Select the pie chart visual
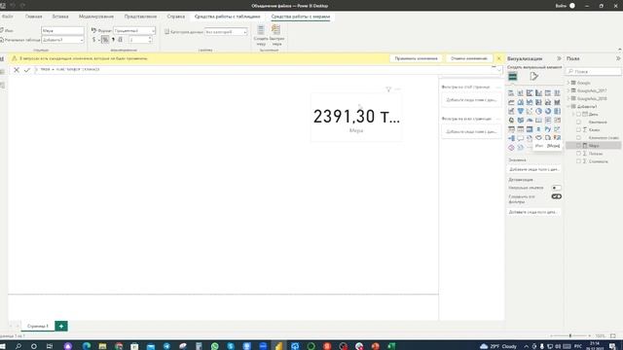623x350 pixels. point(538,111)
